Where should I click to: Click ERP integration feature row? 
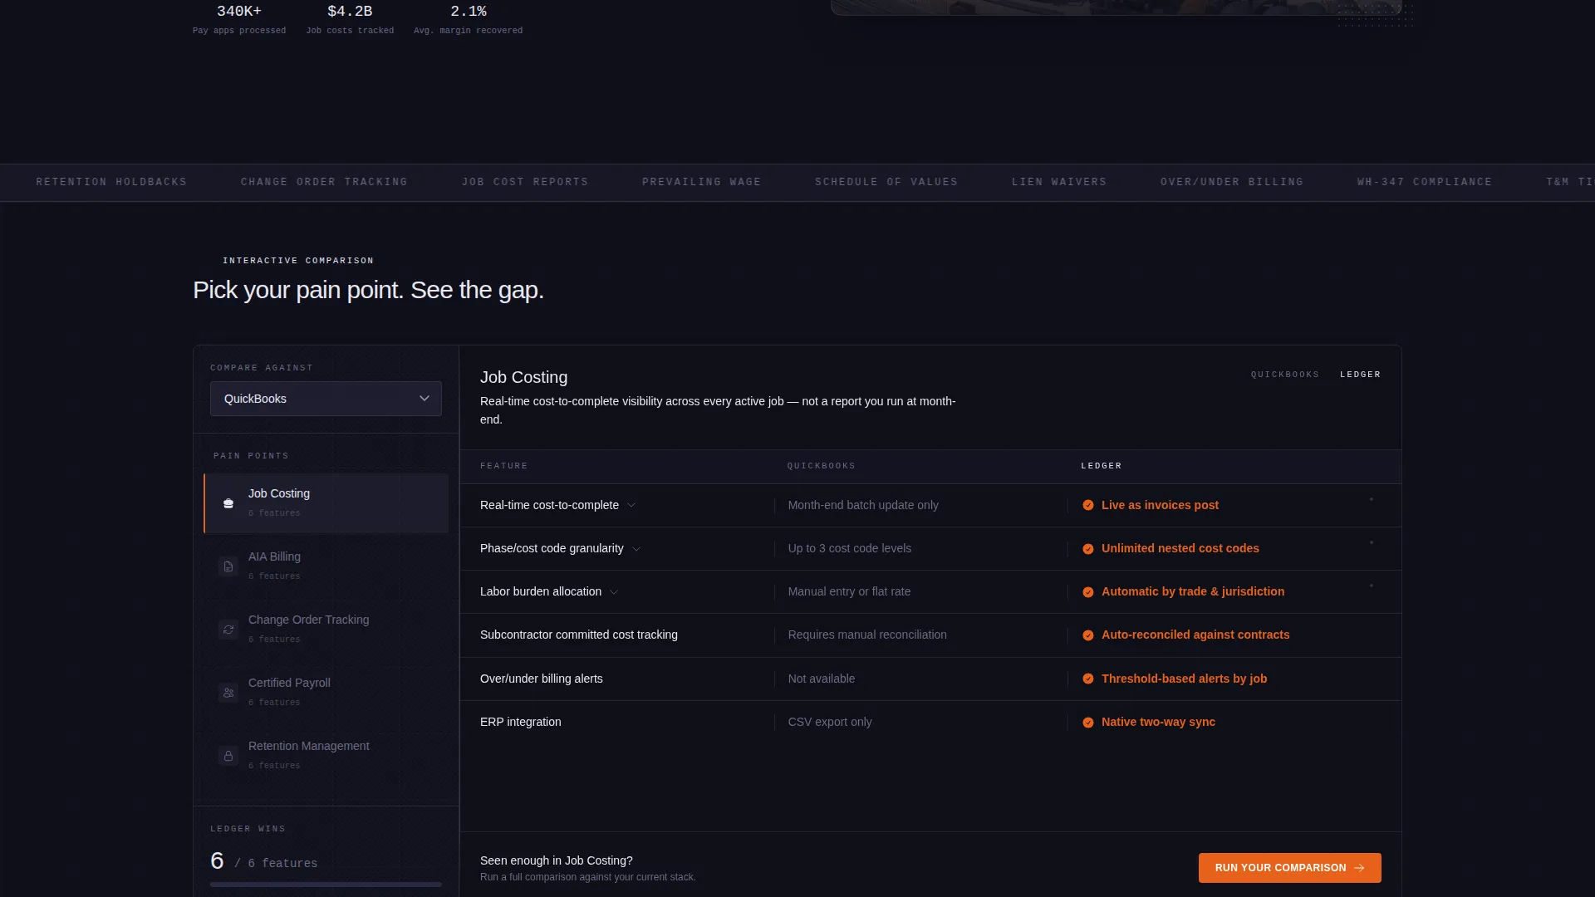click(x=930, y=723)
